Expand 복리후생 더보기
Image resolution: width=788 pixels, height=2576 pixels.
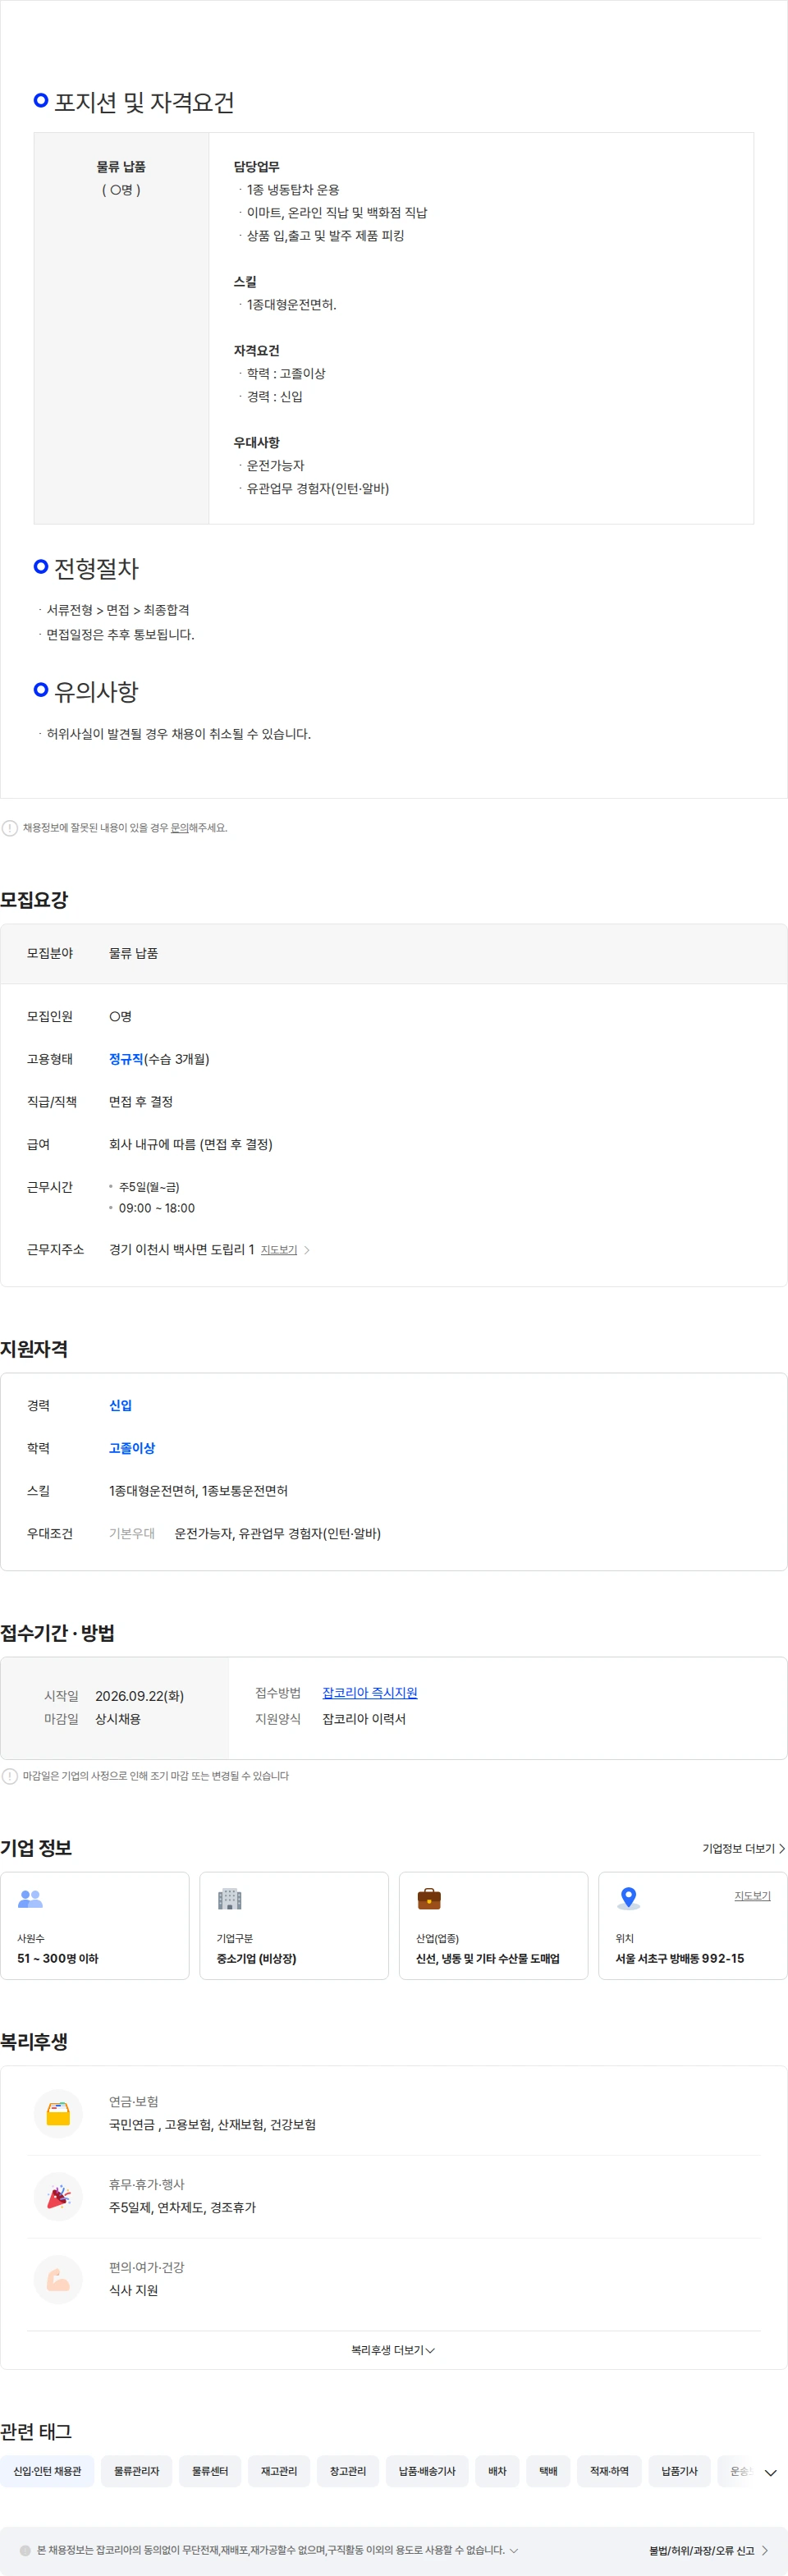[x=393, y=2350]
